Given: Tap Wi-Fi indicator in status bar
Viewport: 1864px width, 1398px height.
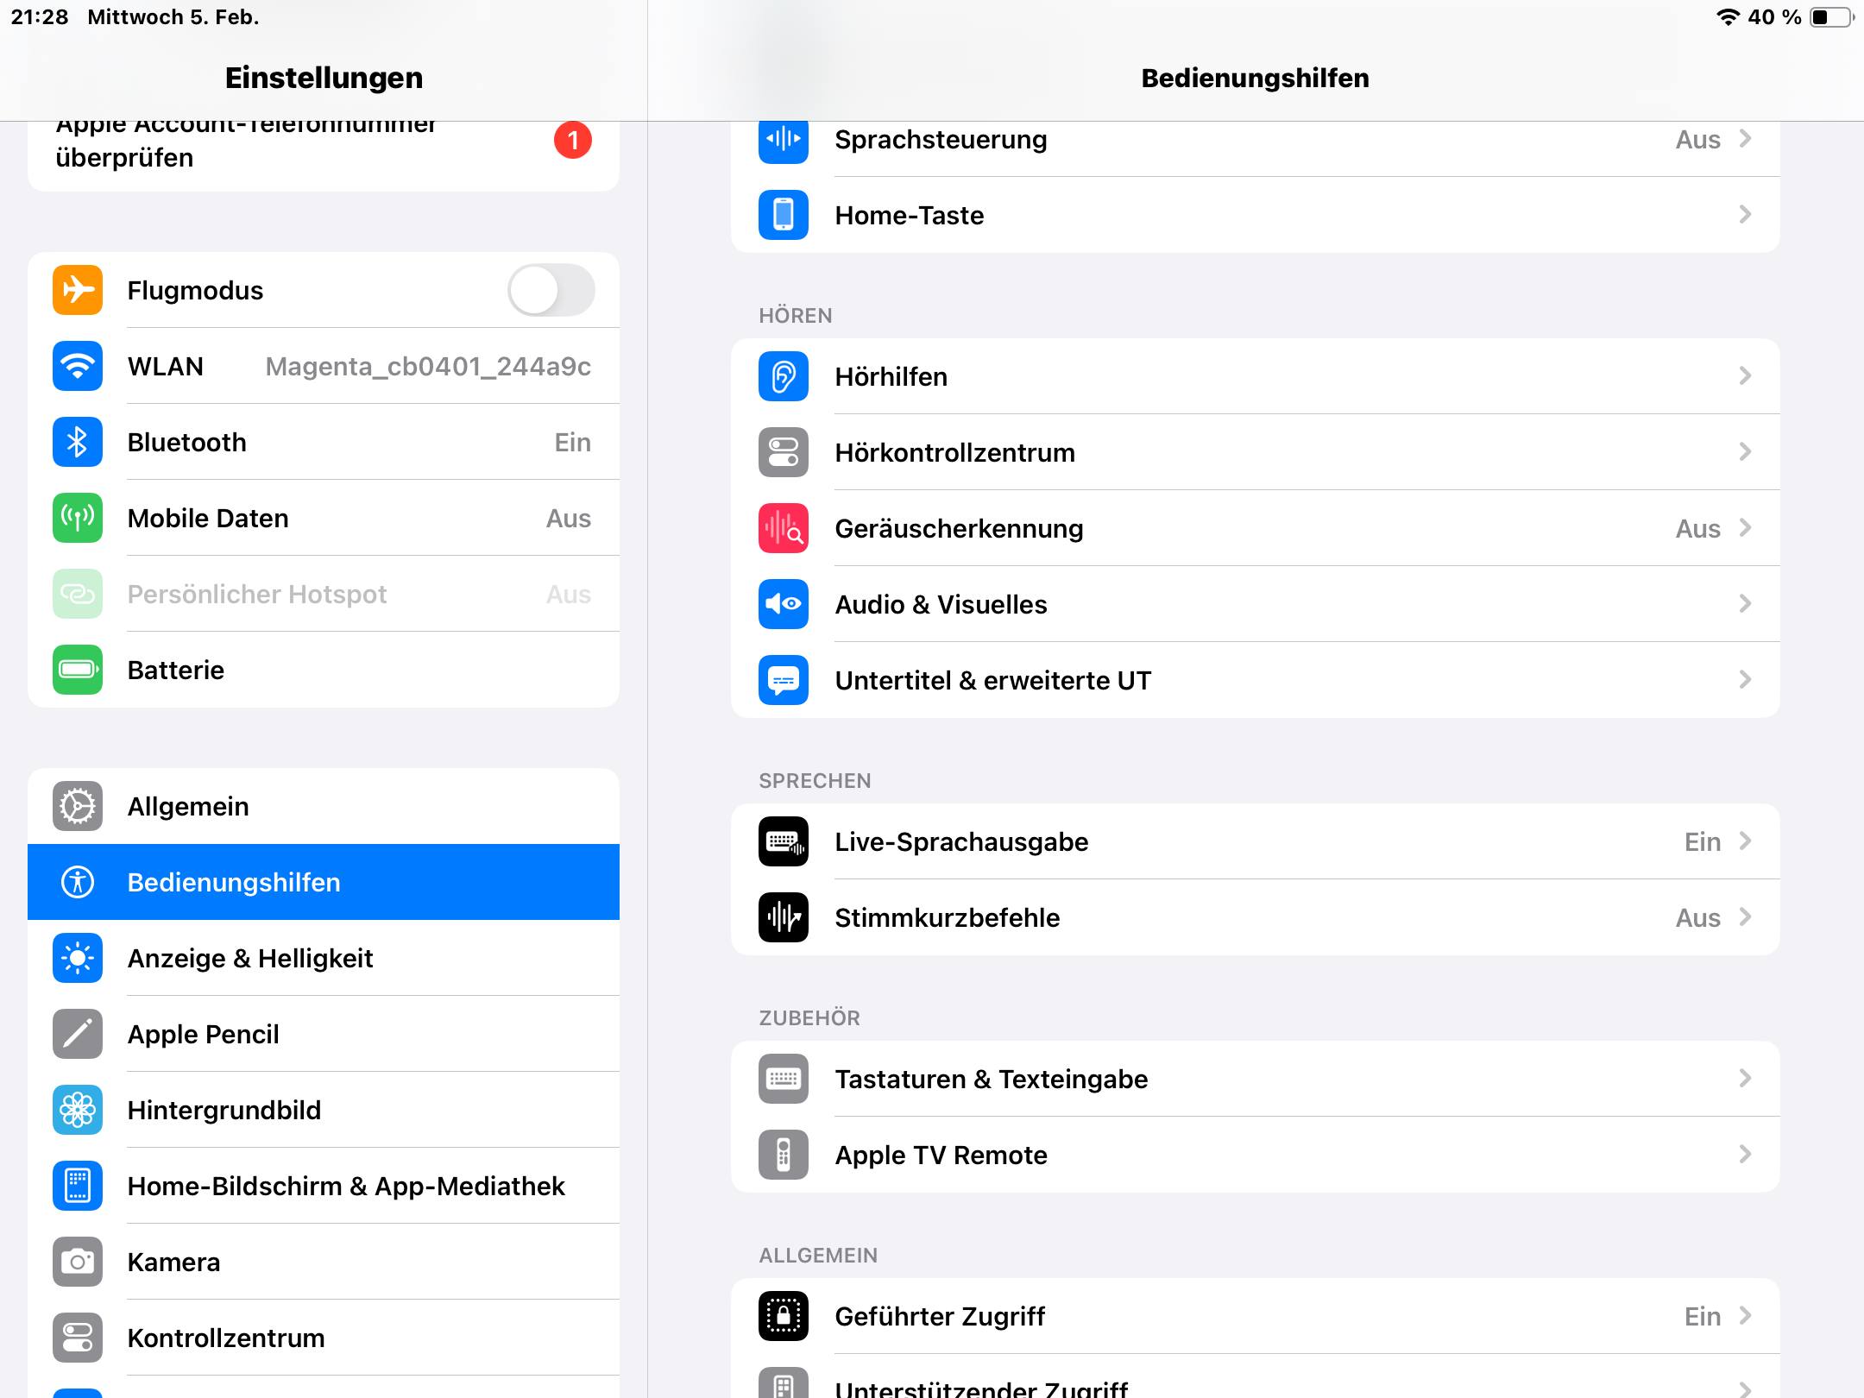Looking at the screenshot, I should click(1728, 17).
